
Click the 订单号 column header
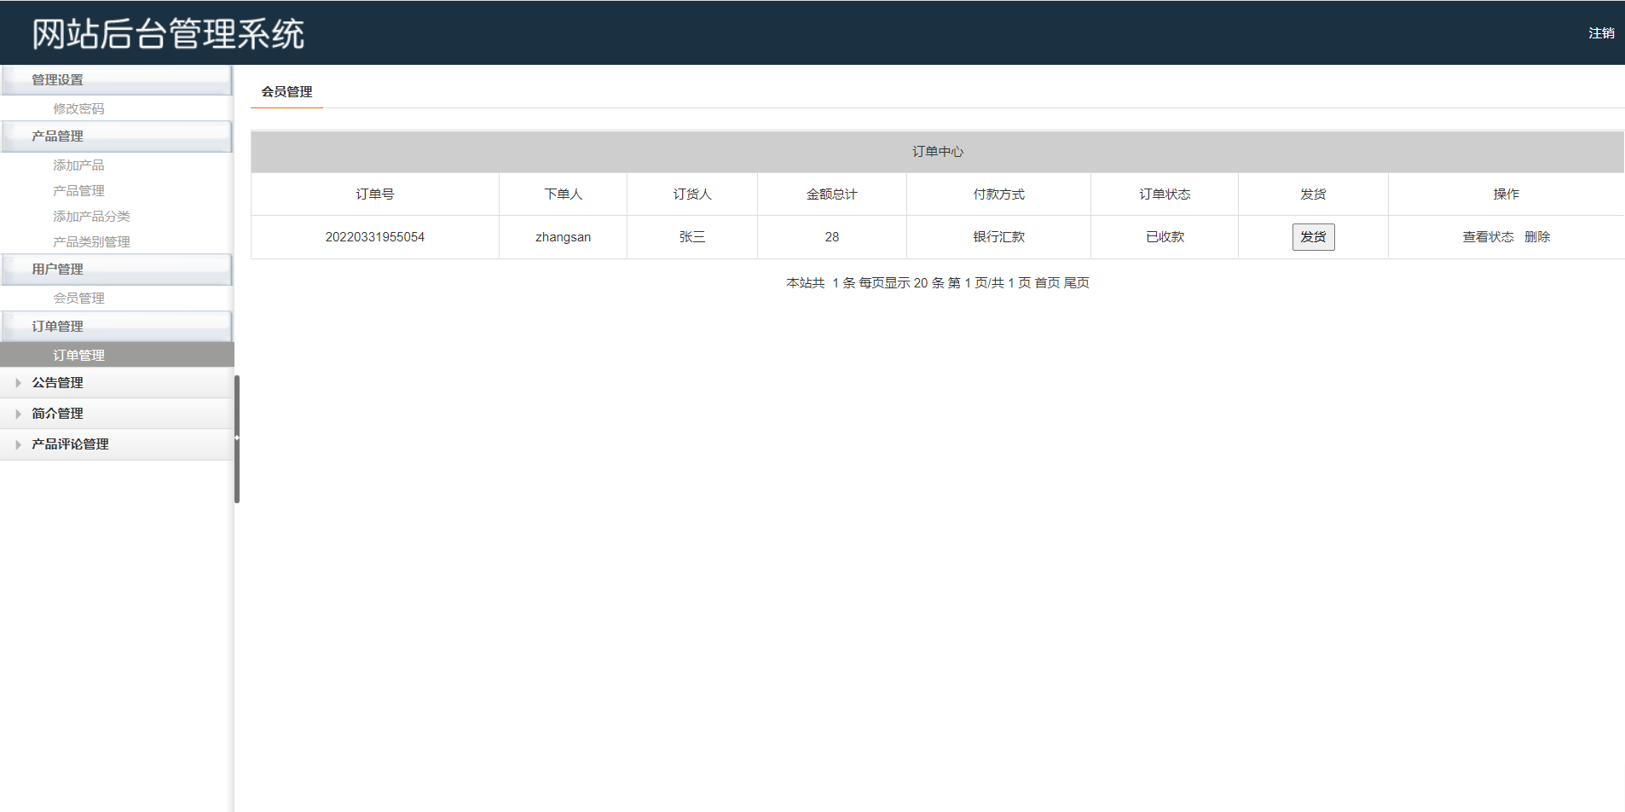375,194
